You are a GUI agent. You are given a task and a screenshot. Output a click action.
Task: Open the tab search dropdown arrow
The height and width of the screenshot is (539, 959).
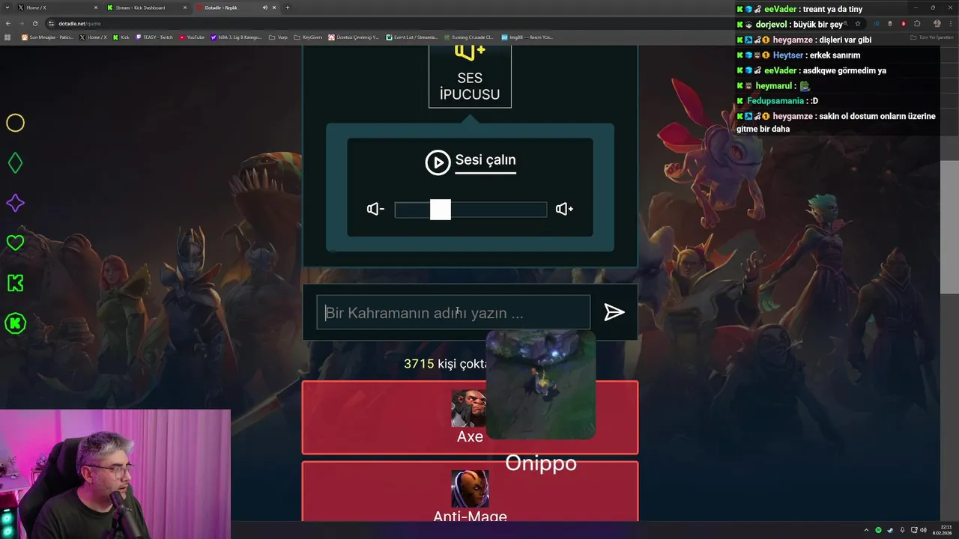(x=7, y=7)
